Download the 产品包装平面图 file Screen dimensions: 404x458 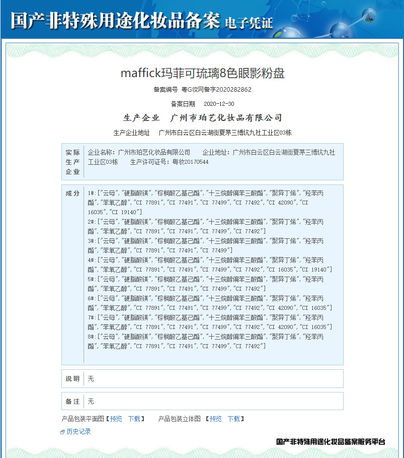[134, 419]
